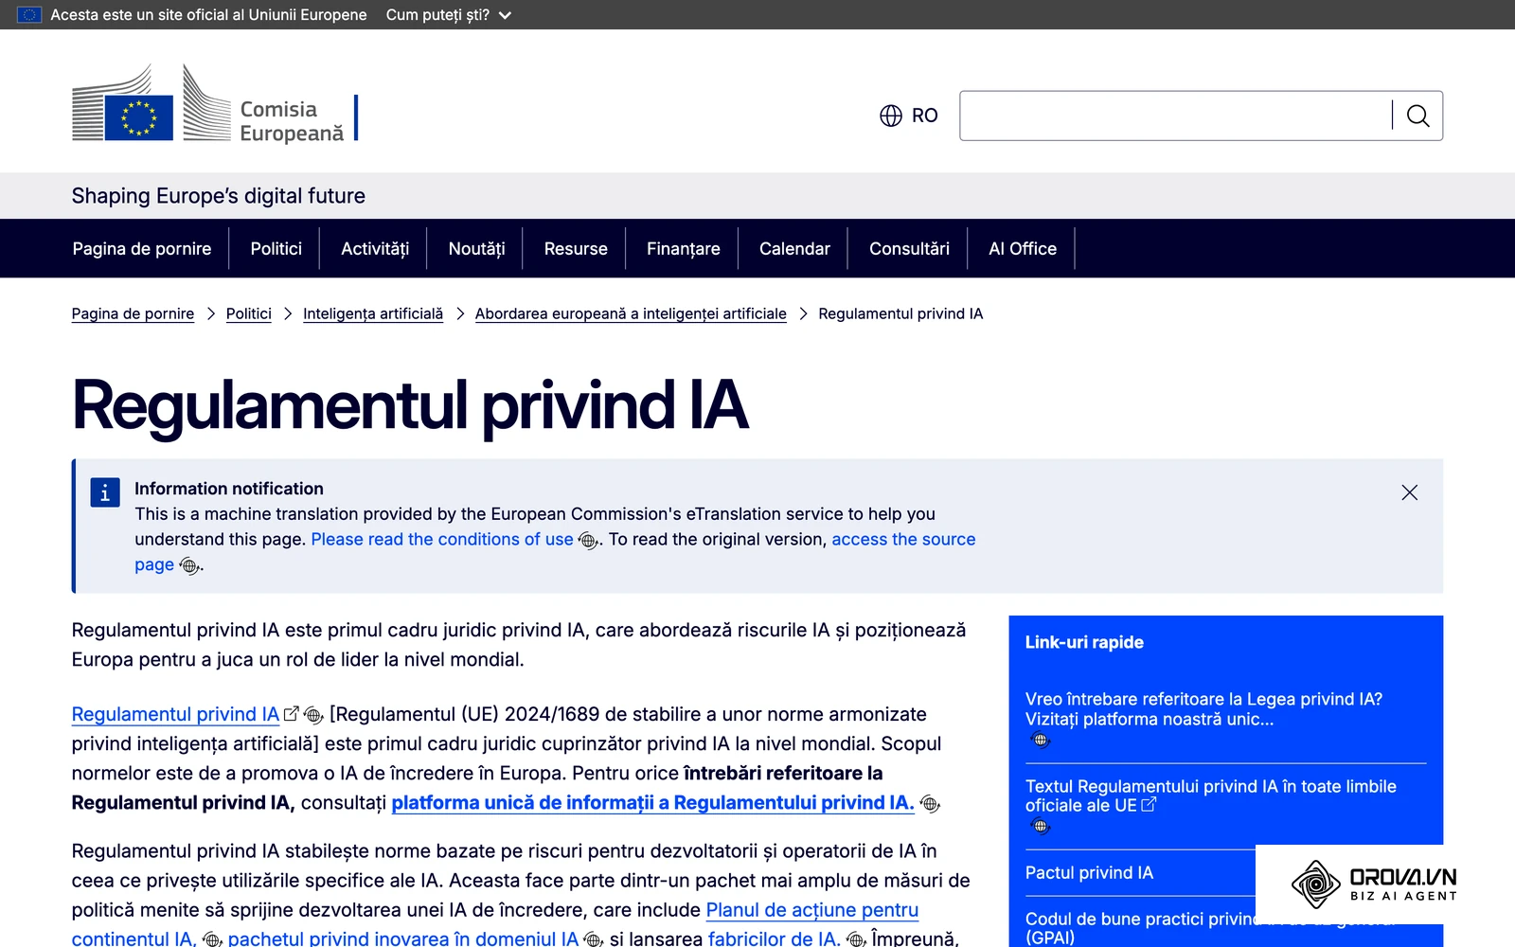Open 'Planul de acțiune pentru' link
This screenshot has height=947, width=1515.
click(x=812, y=909)
